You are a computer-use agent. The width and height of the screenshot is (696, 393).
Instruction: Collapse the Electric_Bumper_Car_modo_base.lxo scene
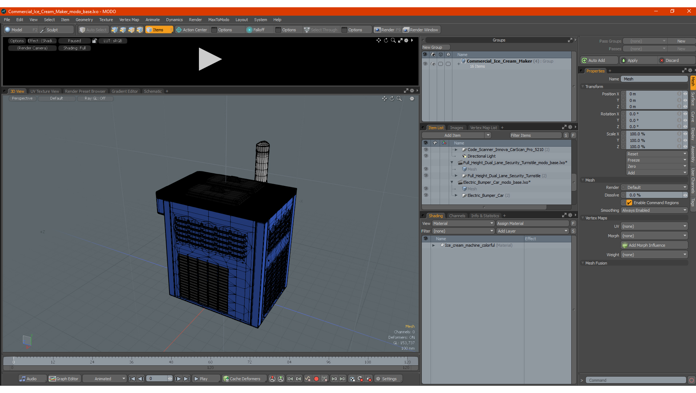tap(452, 182)
